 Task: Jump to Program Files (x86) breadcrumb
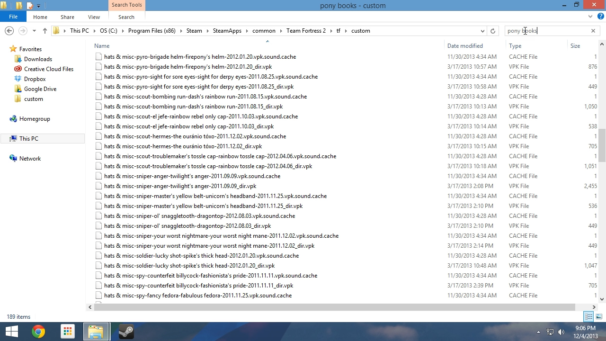coord(151,31)
